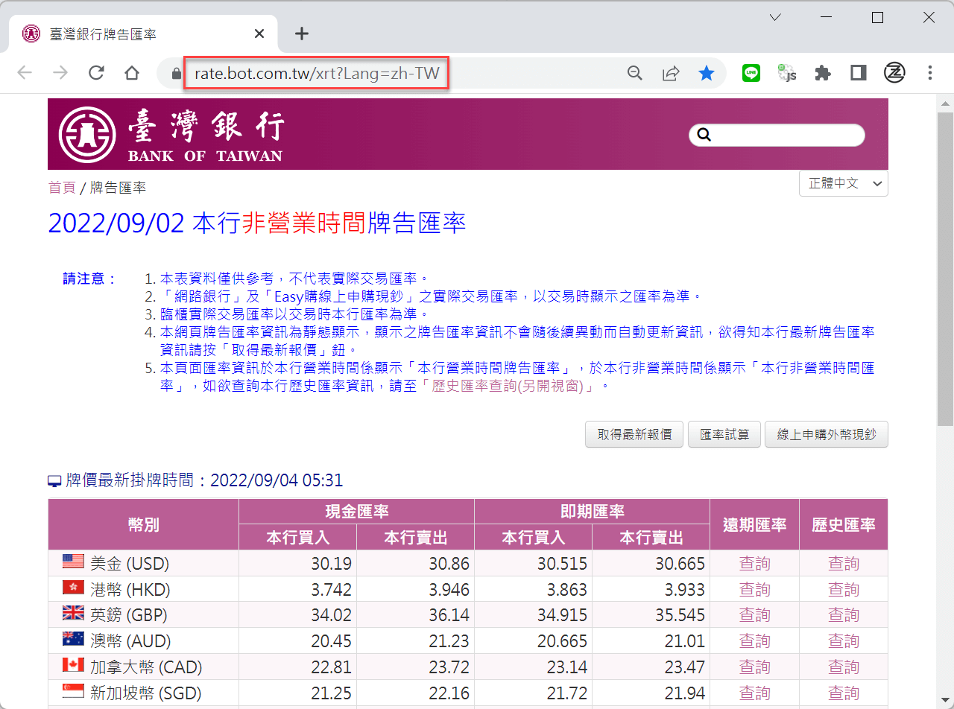Click 歷史匯率 查詢 link for HKD
This screenshot has width=954, height=709.
844,590
